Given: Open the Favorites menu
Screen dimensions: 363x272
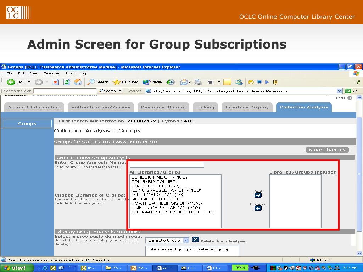Looking at the screenshot, I should point(52,73).
